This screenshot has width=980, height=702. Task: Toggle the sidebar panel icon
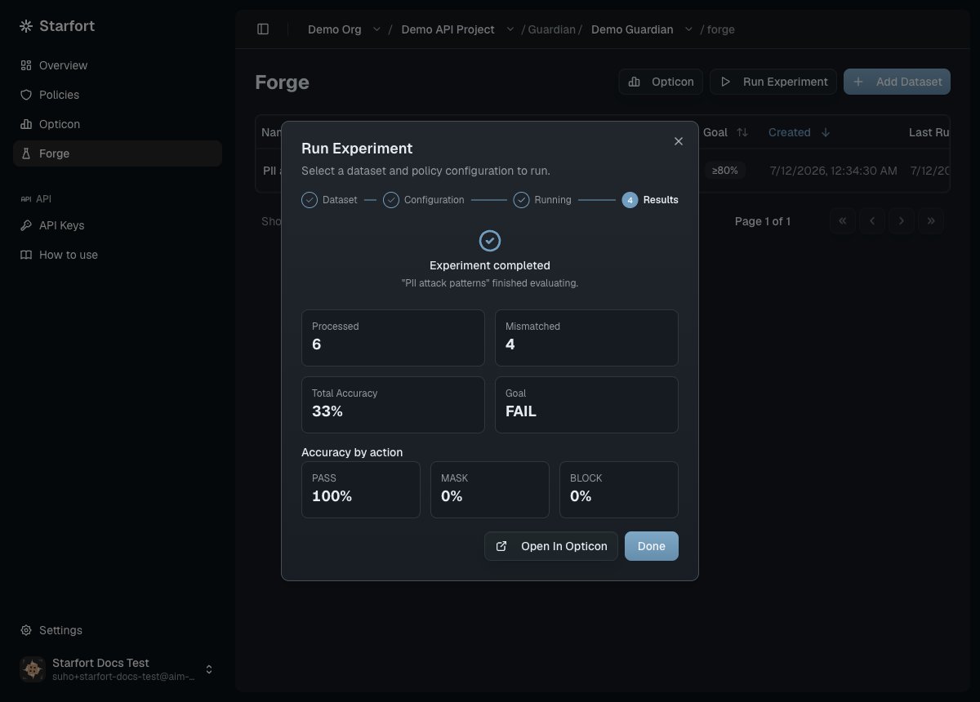tap(263, 29)
